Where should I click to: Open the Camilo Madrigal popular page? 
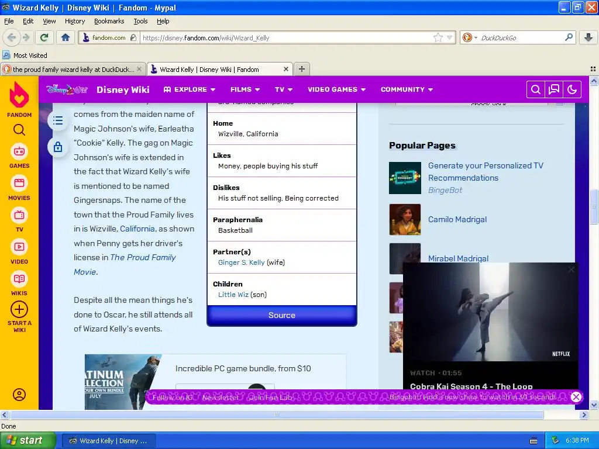coord(457,219)
